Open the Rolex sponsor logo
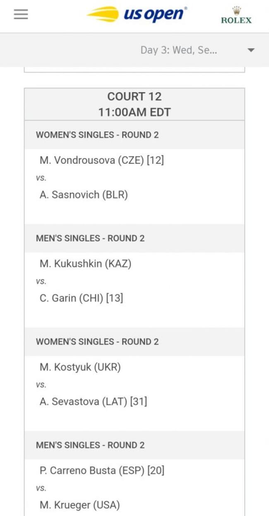This screenshot has width=269, height=516. (236, 15)
